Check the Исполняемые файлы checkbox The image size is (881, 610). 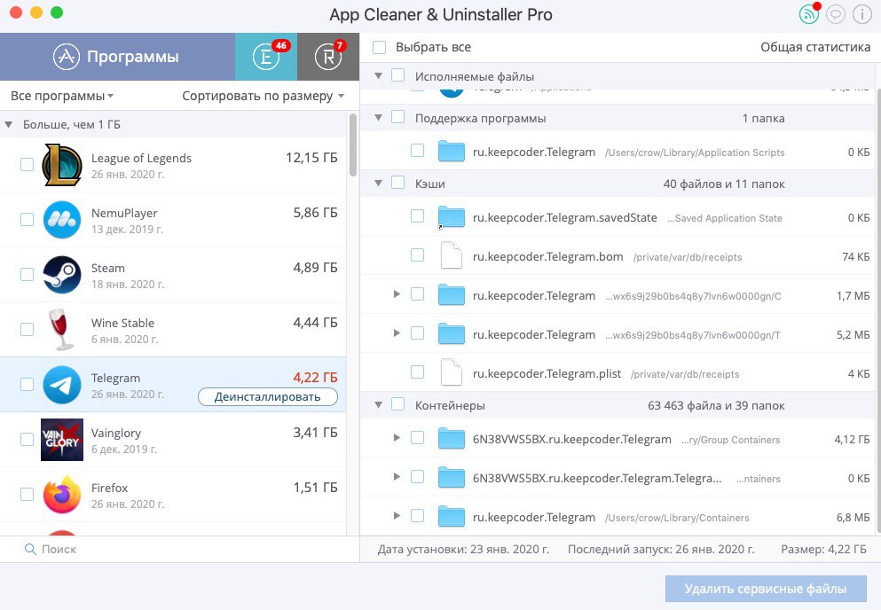397,75
